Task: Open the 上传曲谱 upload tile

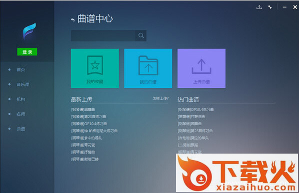Action: coord(201,68)
